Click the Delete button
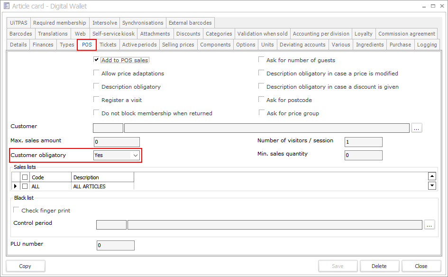The image size is (448, 277). click(379, 266)
